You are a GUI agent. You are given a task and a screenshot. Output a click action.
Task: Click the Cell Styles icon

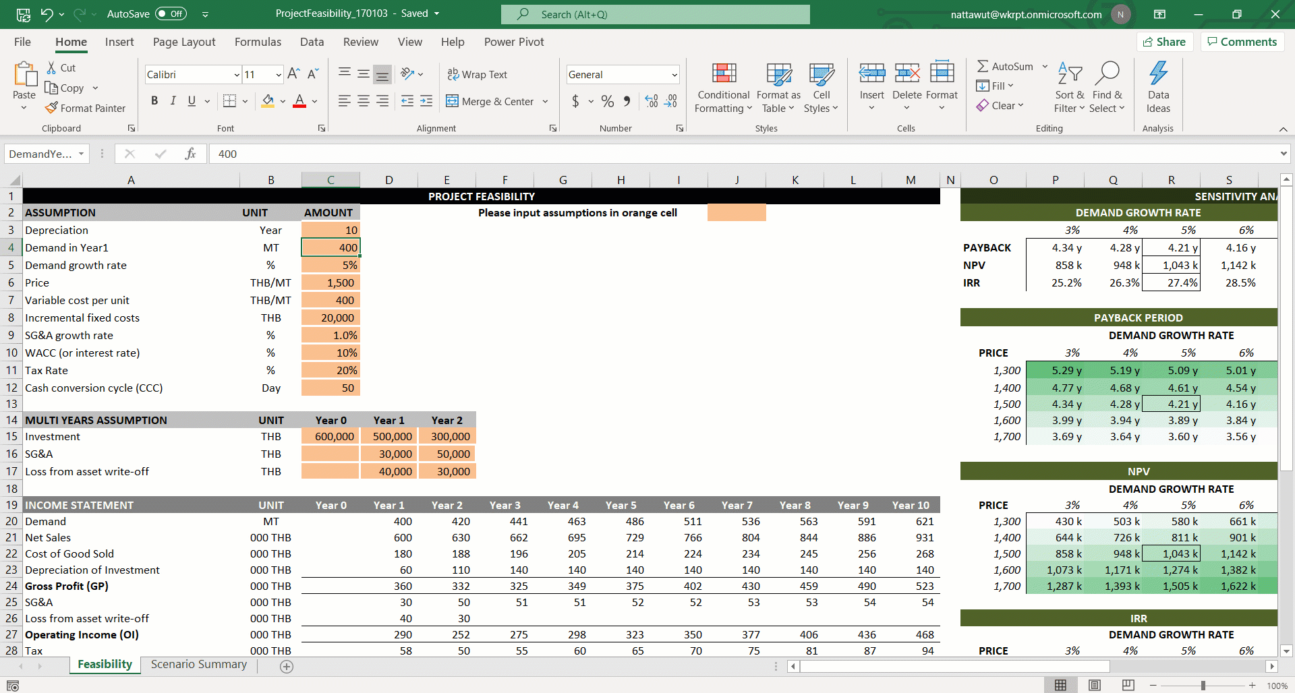point(822,73)
